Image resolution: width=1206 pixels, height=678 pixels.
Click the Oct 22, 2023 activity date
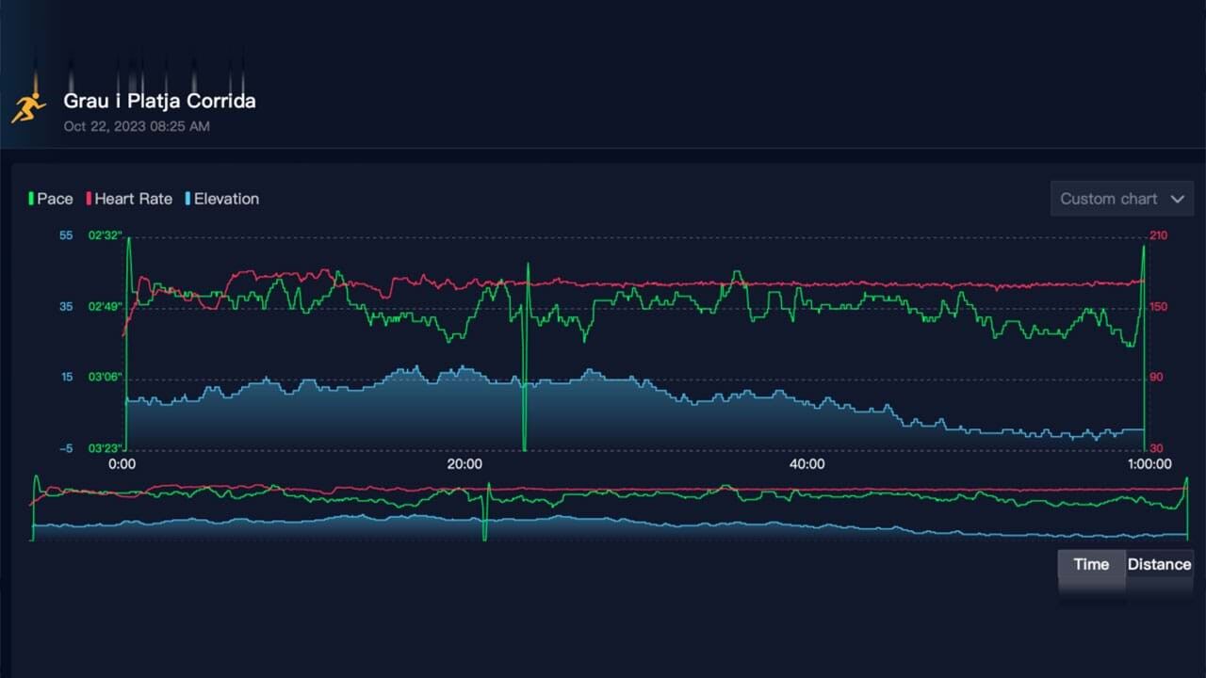pyautogui.click(x=137, y=125)
